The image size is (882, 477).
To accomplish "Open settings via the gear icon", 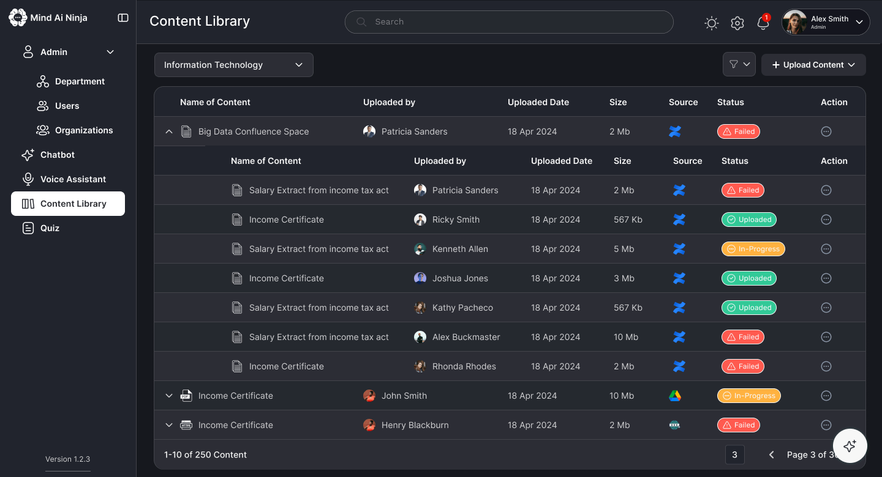I will pos(737,23).
